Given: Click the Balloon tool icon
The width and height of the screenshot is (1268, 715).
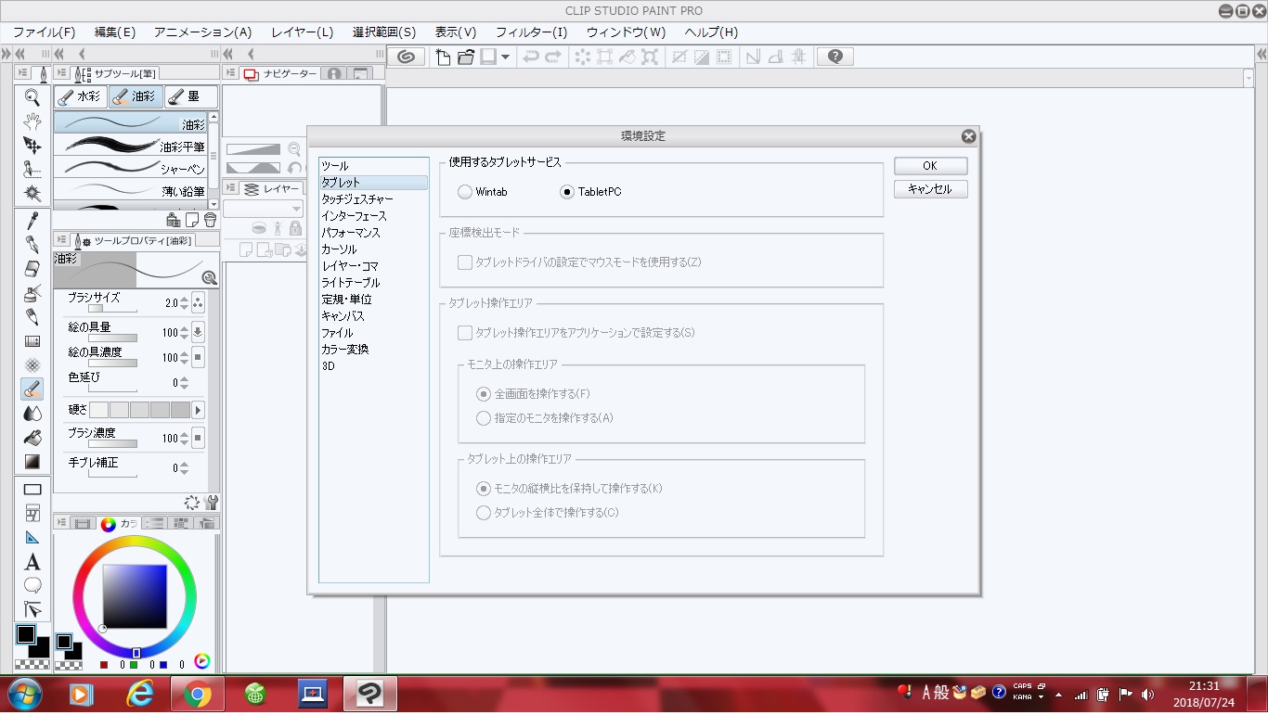Looking at the screenshot, I should (32, 585).
